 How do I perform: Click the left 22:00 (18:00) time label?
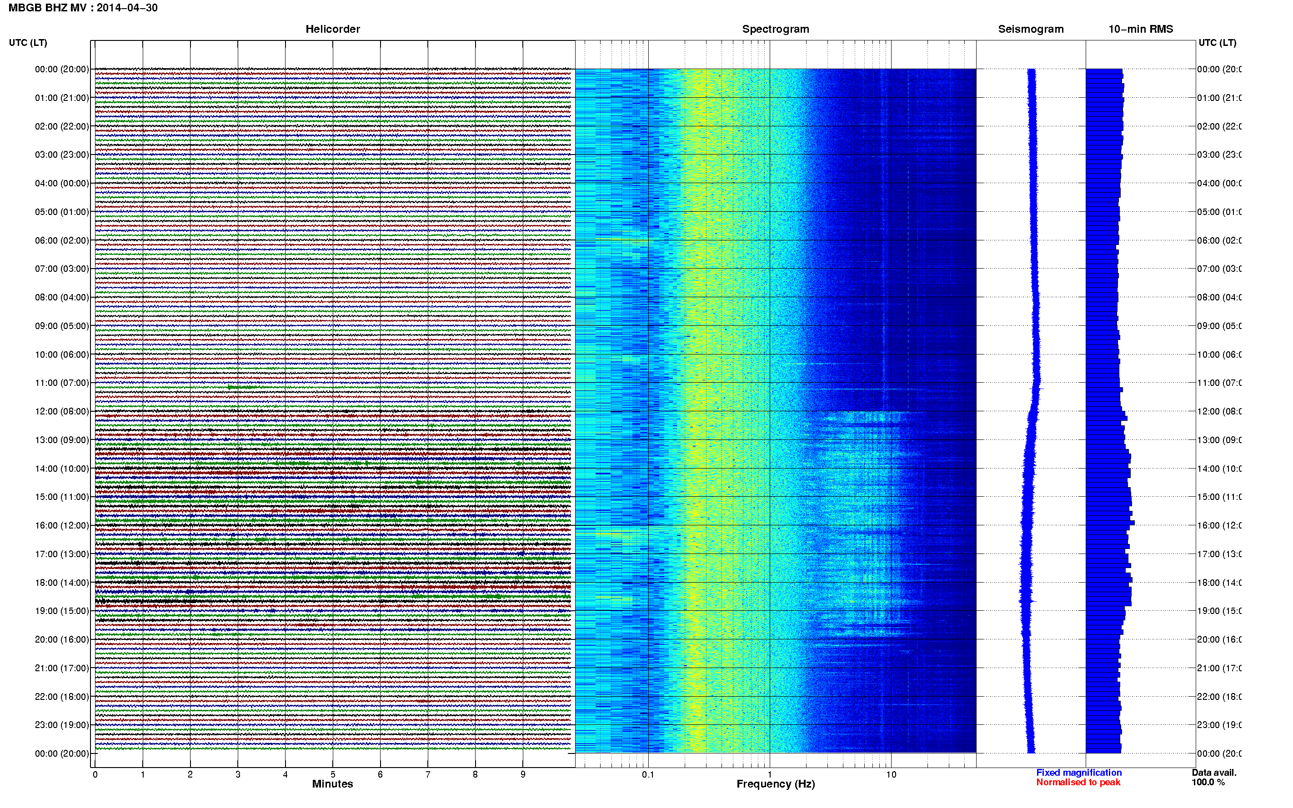click(x=62, y=696)
